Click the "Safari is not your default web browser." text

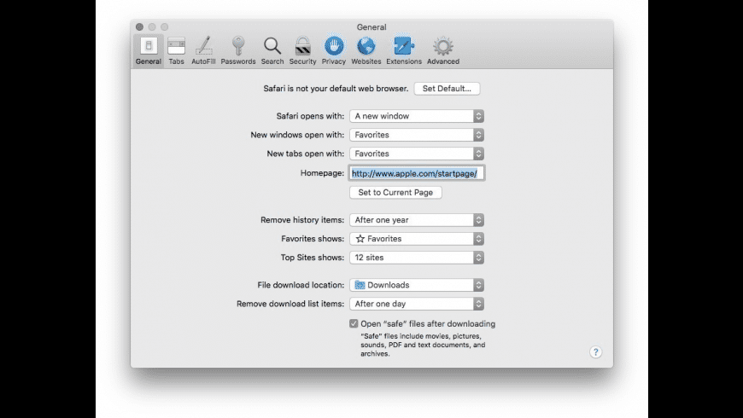(x=336, y=89)
